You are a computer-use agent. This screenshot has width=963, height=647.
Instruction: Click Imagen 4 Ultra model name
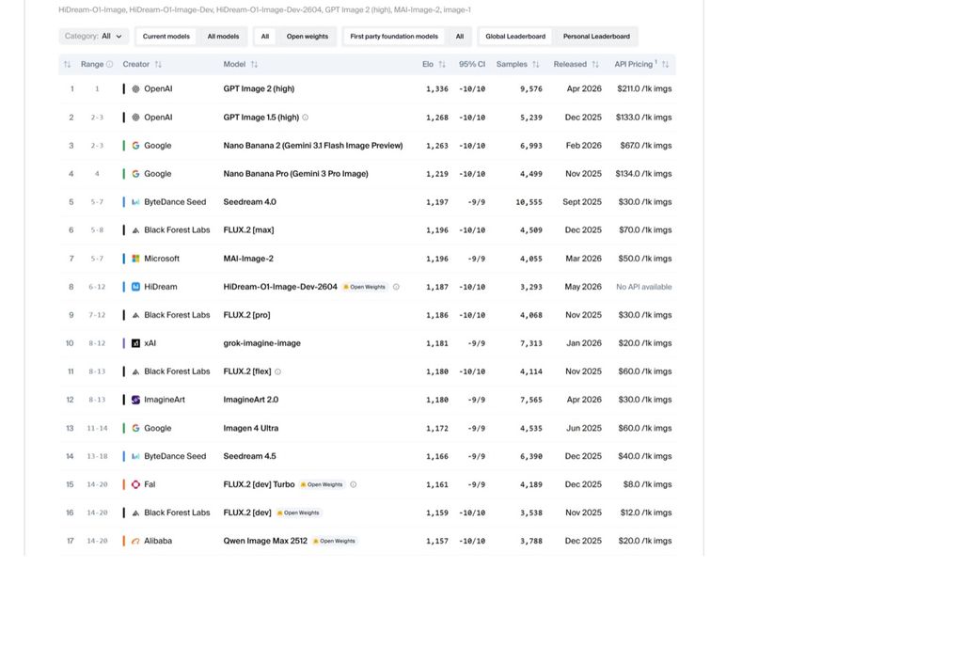click(250, 428)
